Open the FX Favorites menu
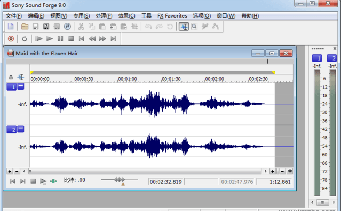 [172, 16]
